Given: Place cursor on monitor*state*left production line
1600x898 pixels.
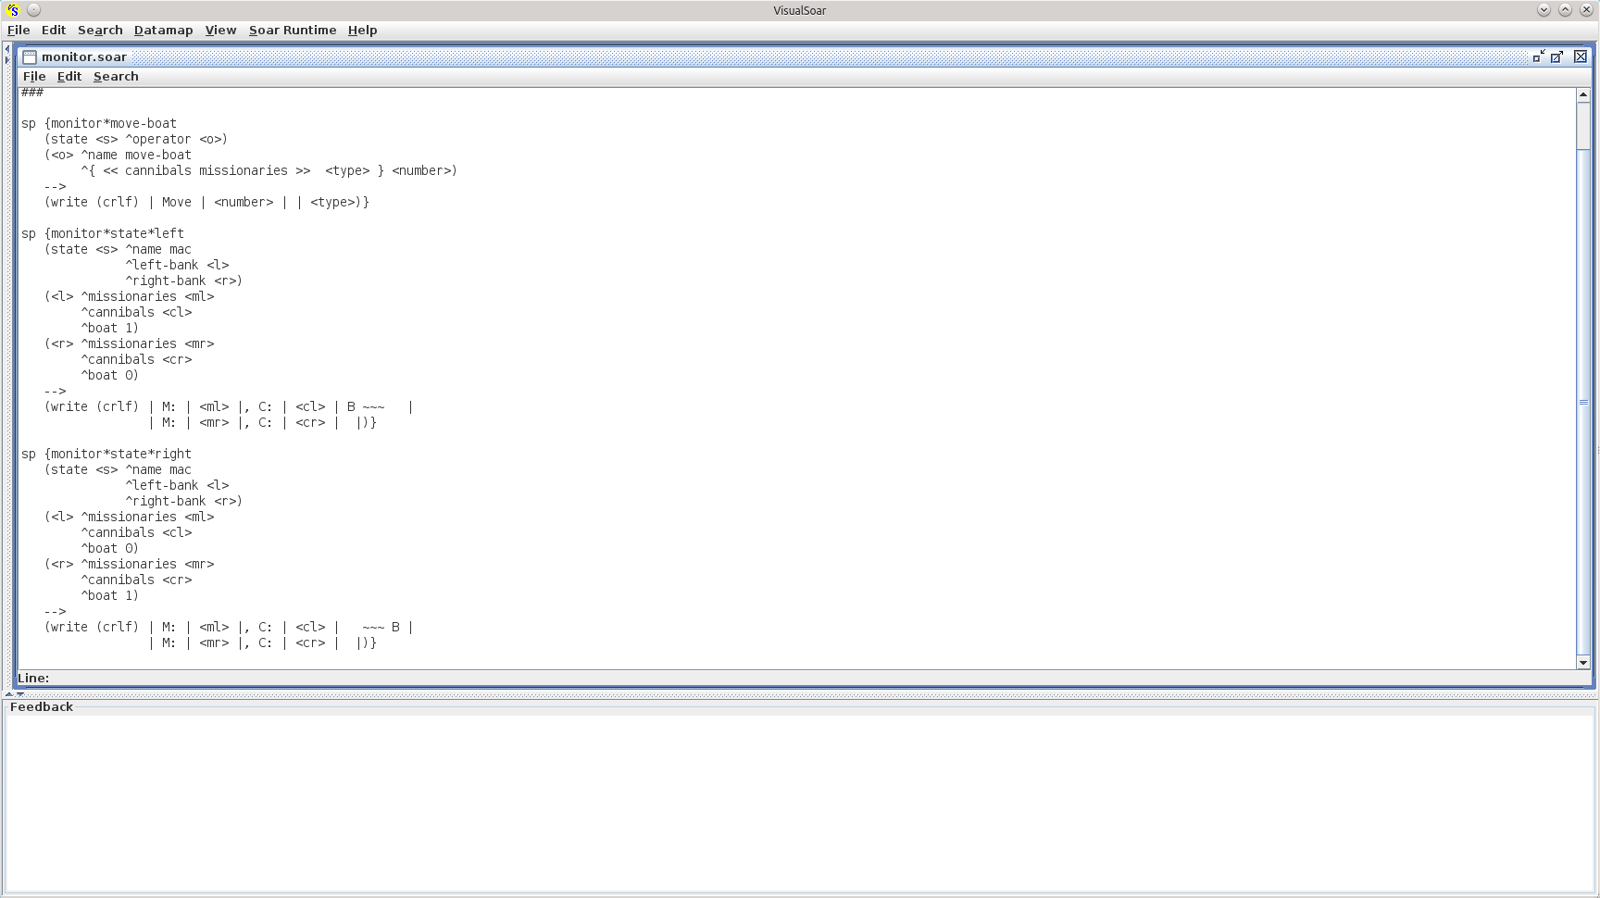Looking at the screenshot, I should [x=117, y=234].
